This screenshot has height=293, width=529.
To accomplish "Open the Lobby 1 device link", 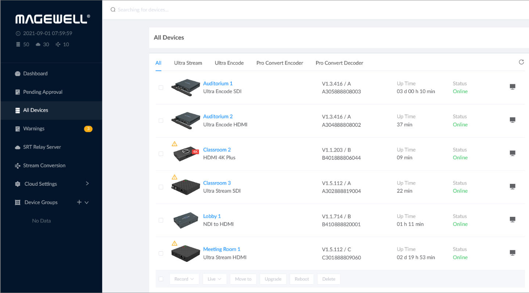I will coord(212,216).
